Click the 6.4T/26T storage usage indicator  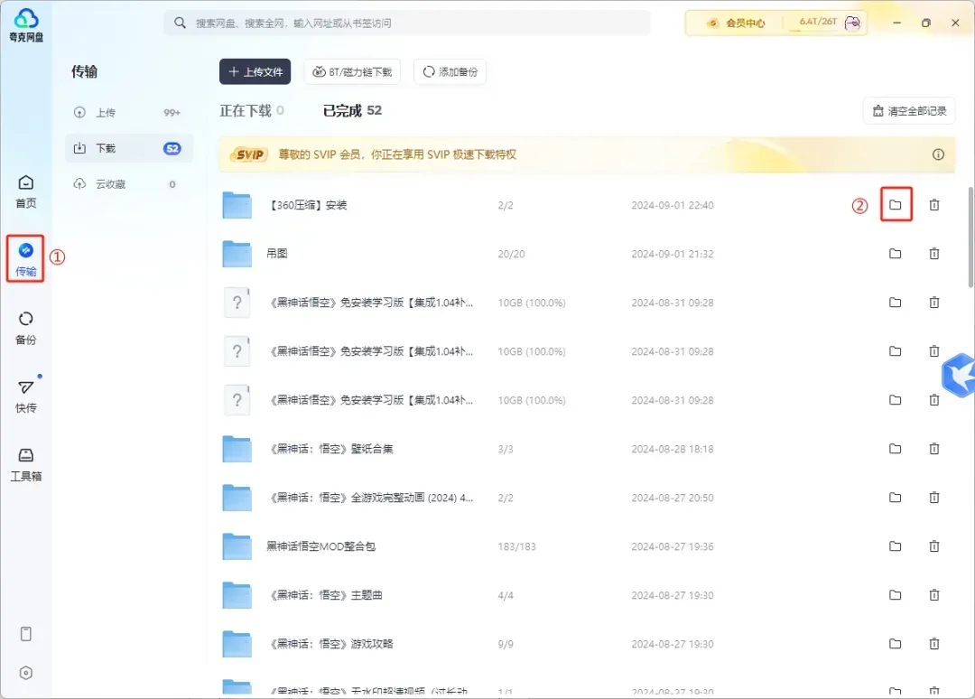(x=817, y=22)
